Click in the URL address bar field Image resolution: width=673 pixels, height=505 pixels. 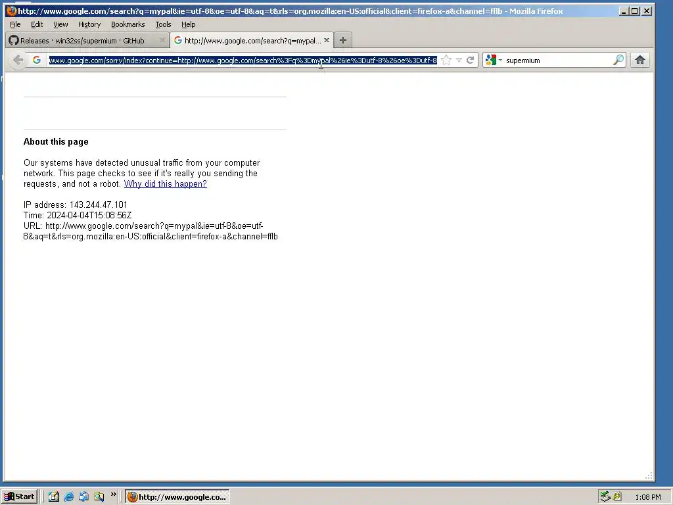[x=243, y=60]
